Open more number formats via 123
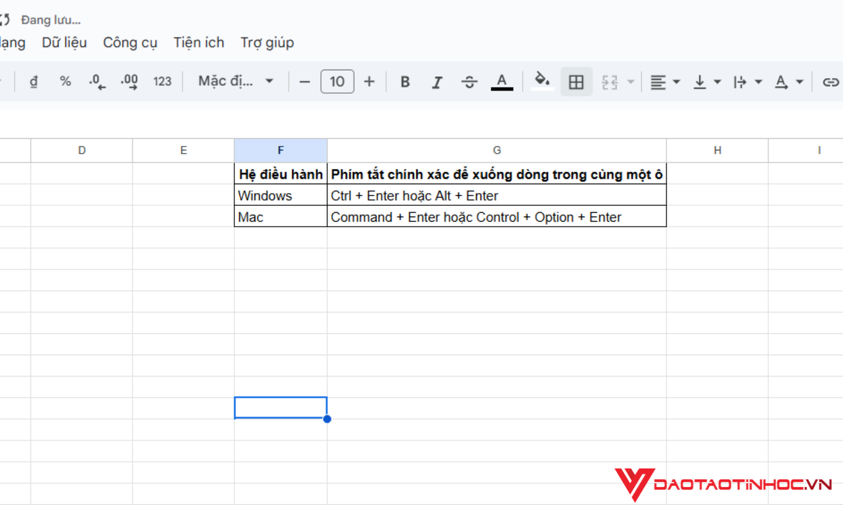Viewport: 843px width, 505px height. tap(162, 81)
